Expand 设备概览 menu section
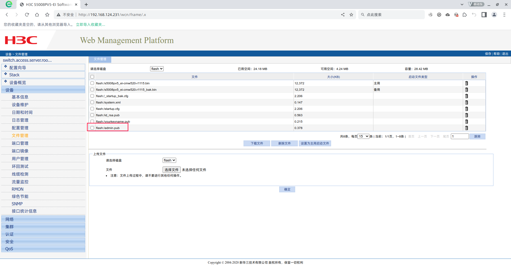The height and width of the screenshot is (266, 511). coord(43,82)
